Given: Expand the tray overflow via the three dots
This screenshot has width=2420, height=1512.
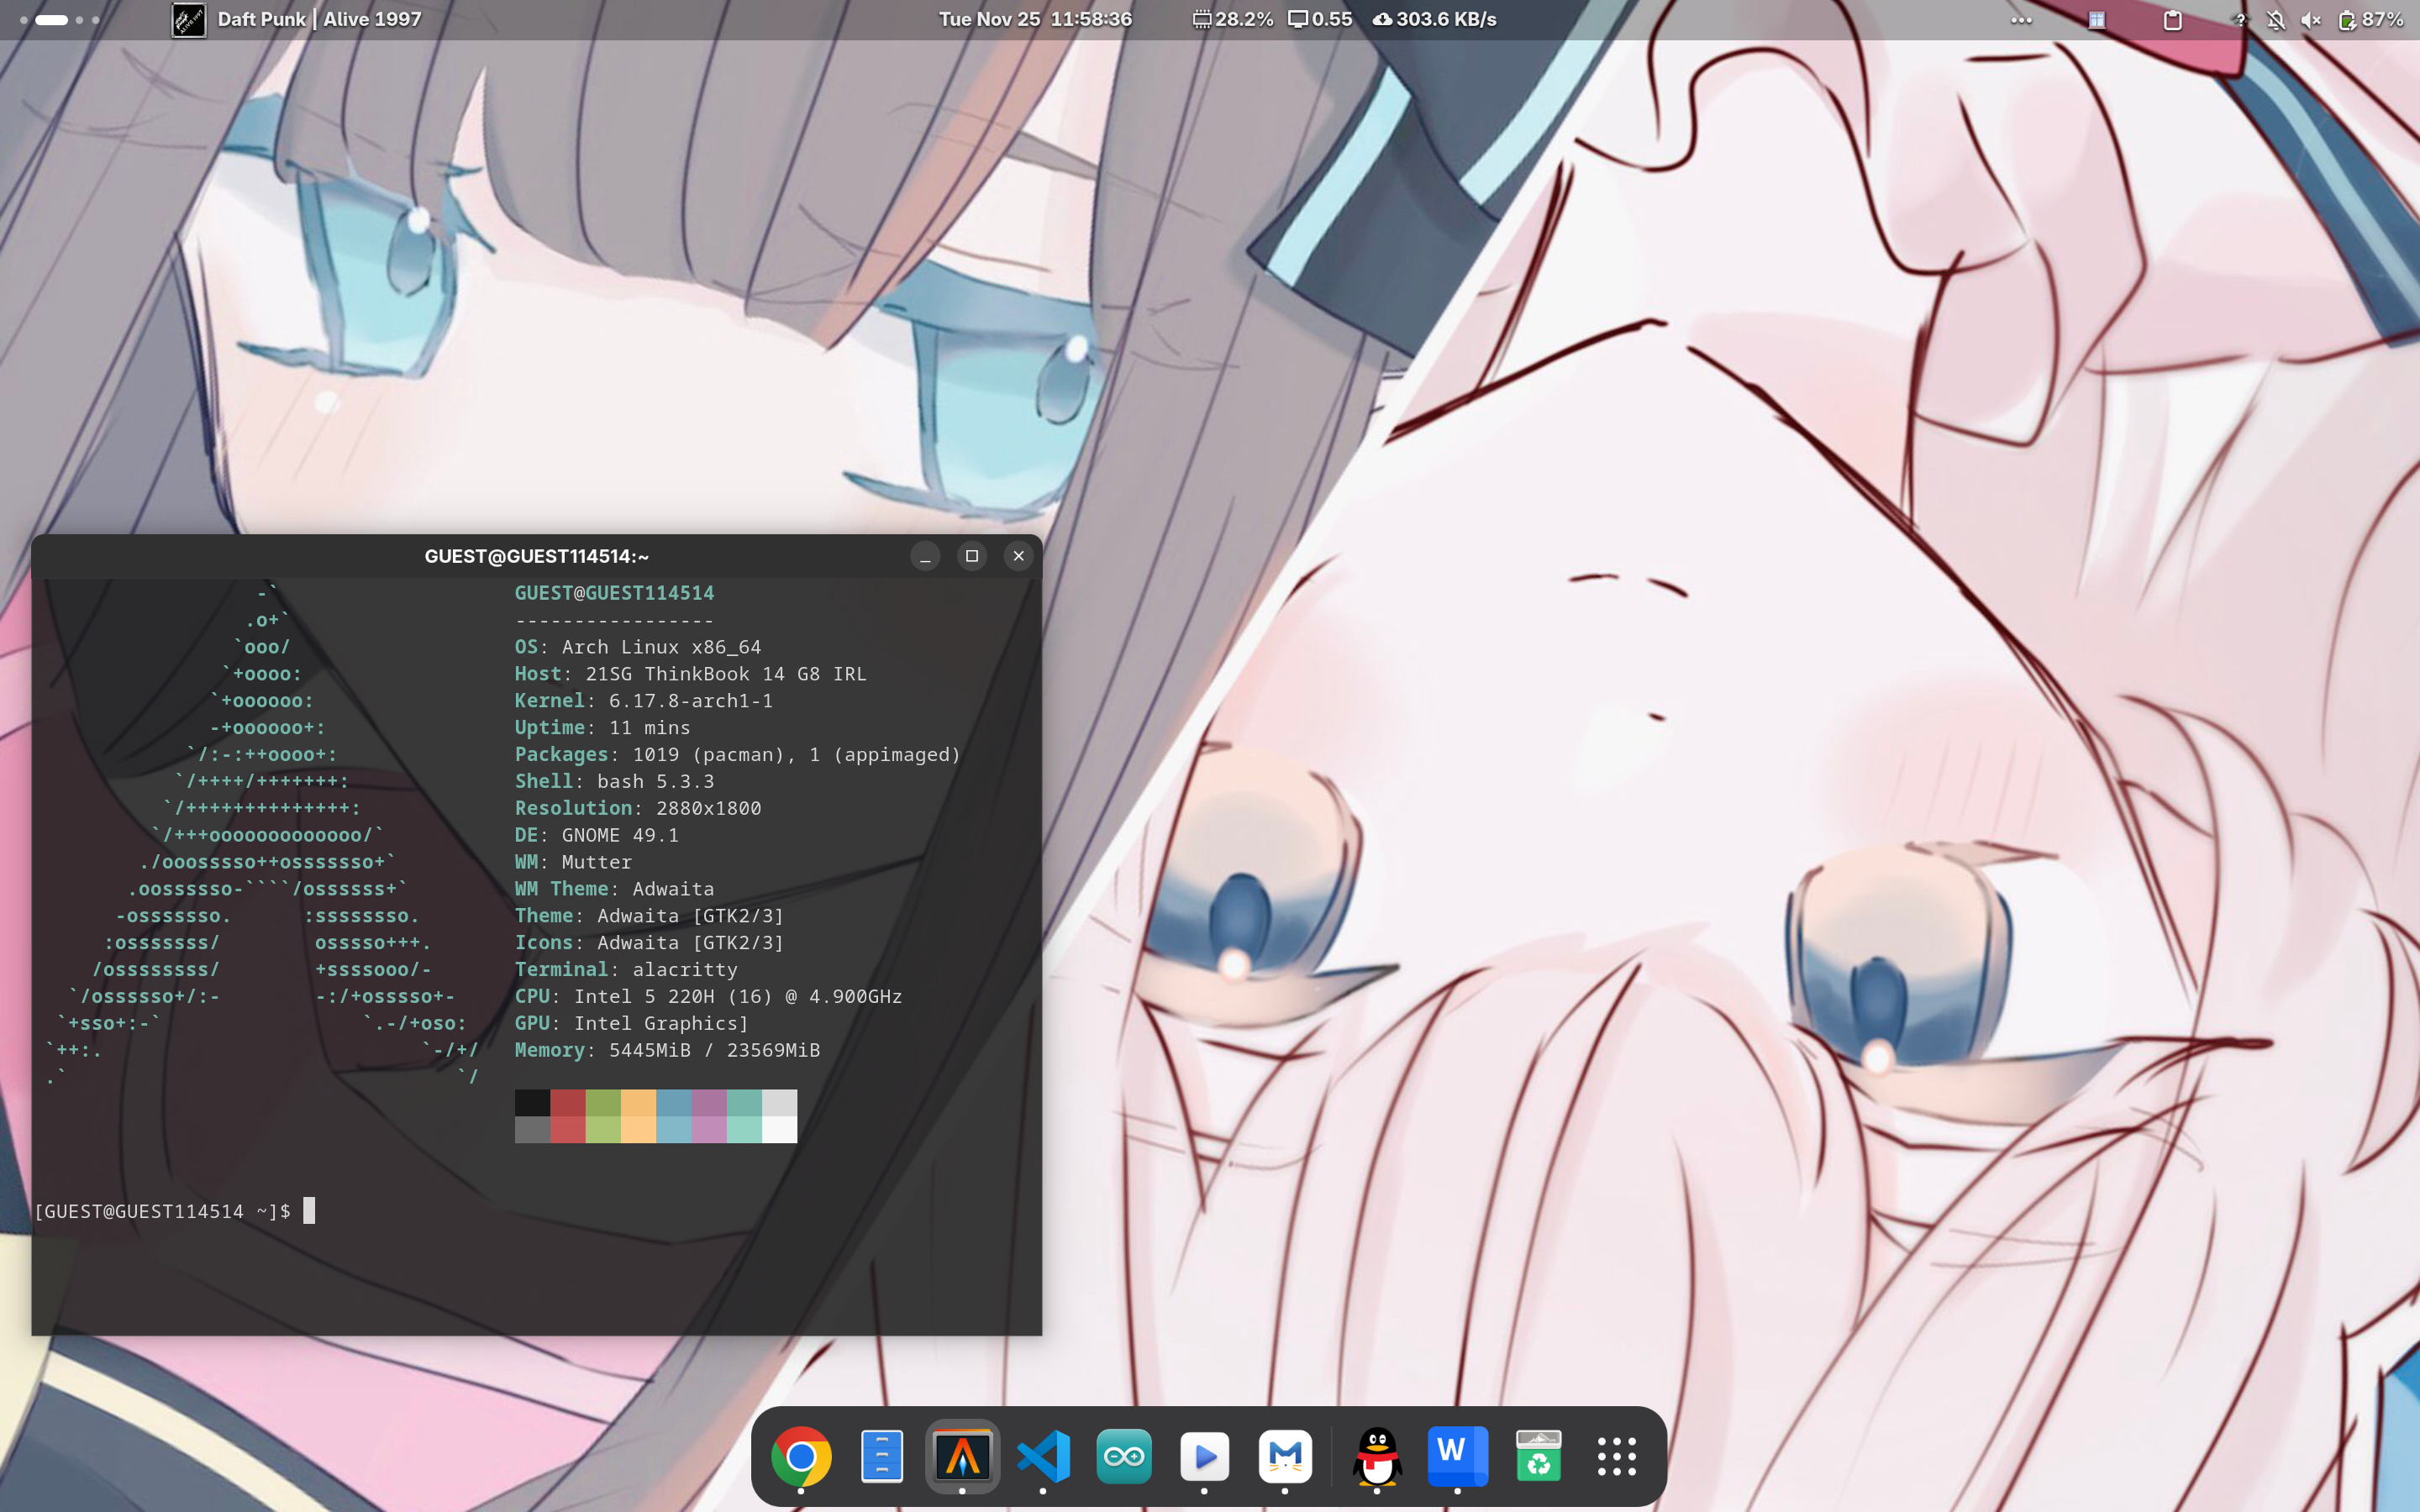Looking at the screenshot, I should click(x=2021, y=19).
